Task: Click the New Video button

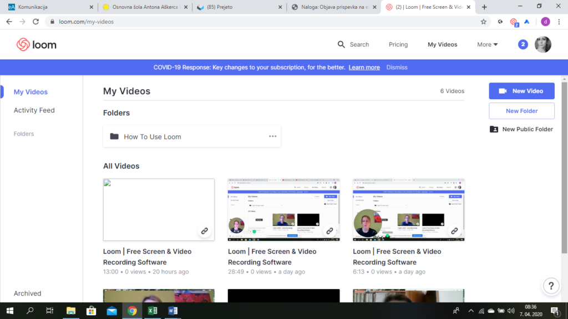Action: 521,91
